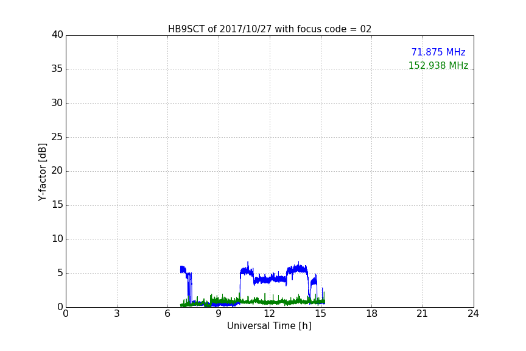Image resolution: width=526 pixels, height=351 pixels.
Task: Select the green 152.938 MHz legend label
Action: pyautogui.click(x=438, y=65)
